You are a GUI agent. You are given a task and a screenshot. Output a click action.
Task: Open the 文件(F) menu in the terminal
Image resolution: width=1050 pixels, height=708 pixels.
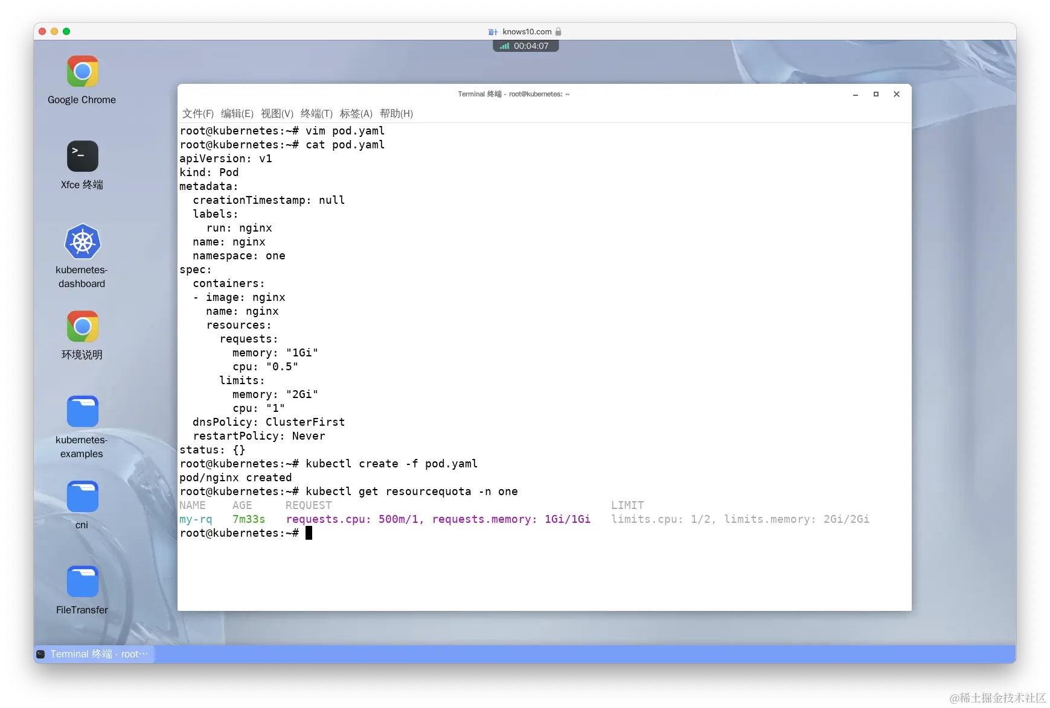199,113
